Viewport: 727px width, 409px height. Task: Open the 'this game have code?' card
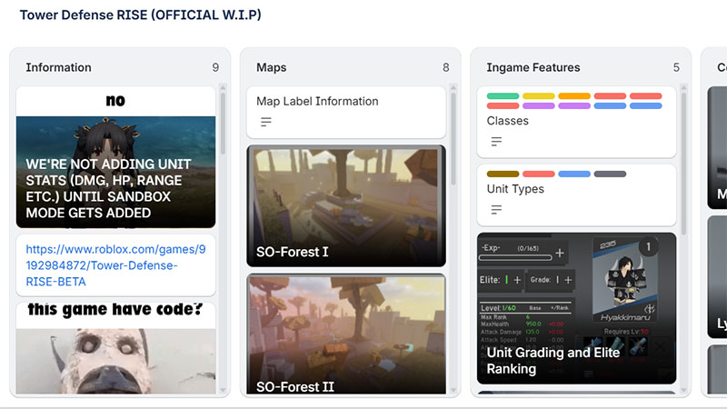coord(115,348)
